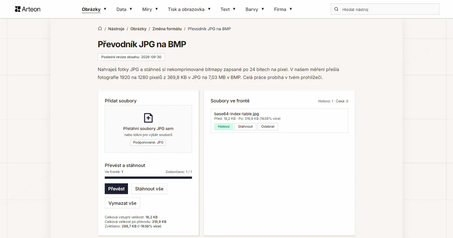The width and height of the screenshot is (453, 238).
Task: Open the Nástroje breadcrumb link
Action: pos(116,29)
